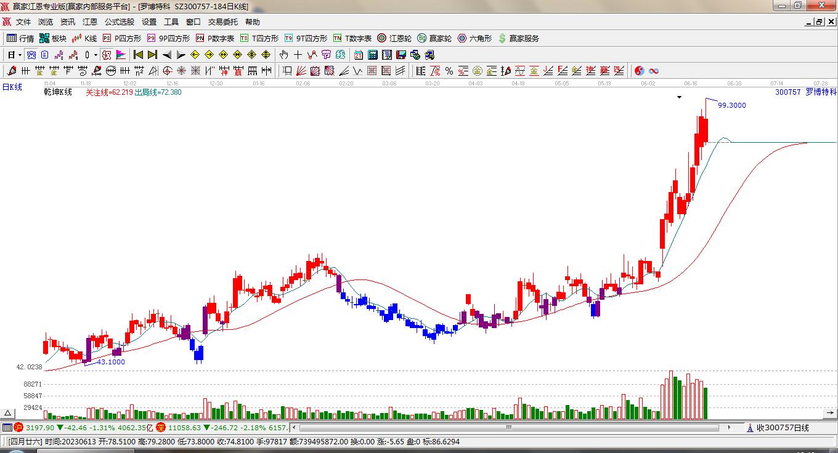Click the percent % retracement tool
The width and height of the screenshot is (838, 453).
pyautogui.click(x=449, y=71)
